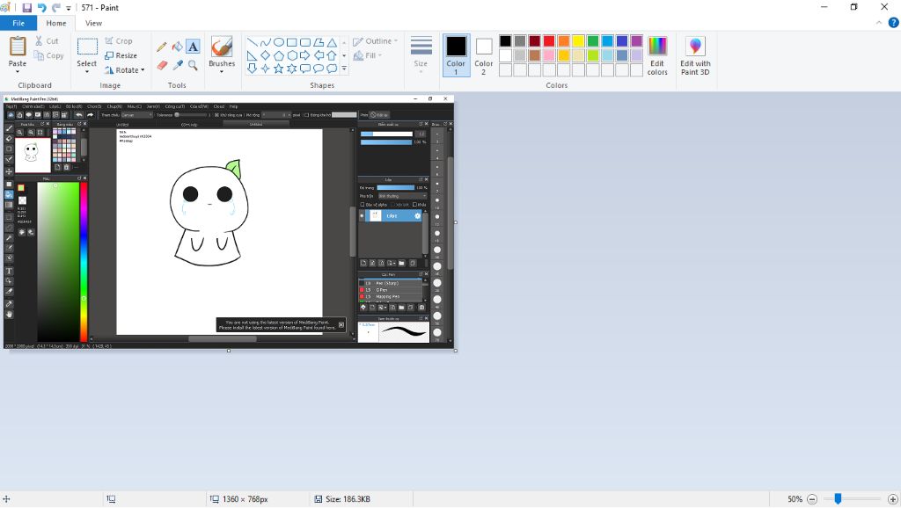This screenshot has width=901, height=508.
Task: Switch to the Home ribbon tab
Action: tap(55, 23)
